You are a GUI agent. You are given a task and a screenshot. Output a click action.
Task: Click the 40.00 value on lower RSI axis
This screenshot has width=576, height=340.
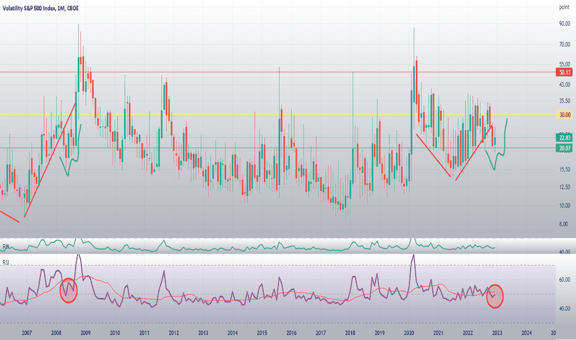coord(565,308)
